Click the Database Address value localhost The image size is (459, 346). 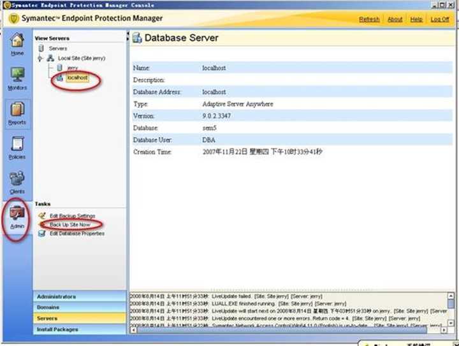click(214, 92)
